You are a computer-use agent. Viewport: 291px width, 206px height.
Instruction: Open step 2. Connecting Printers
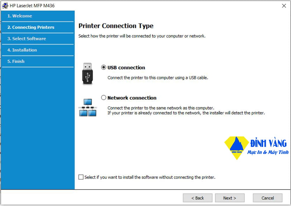(37, 27)
